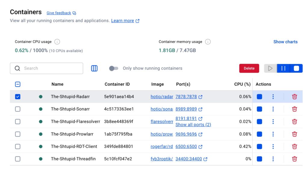The width and height of the screenshot is (308, 174).
Task: Click the Search containers input field
Action: point(47,68)
